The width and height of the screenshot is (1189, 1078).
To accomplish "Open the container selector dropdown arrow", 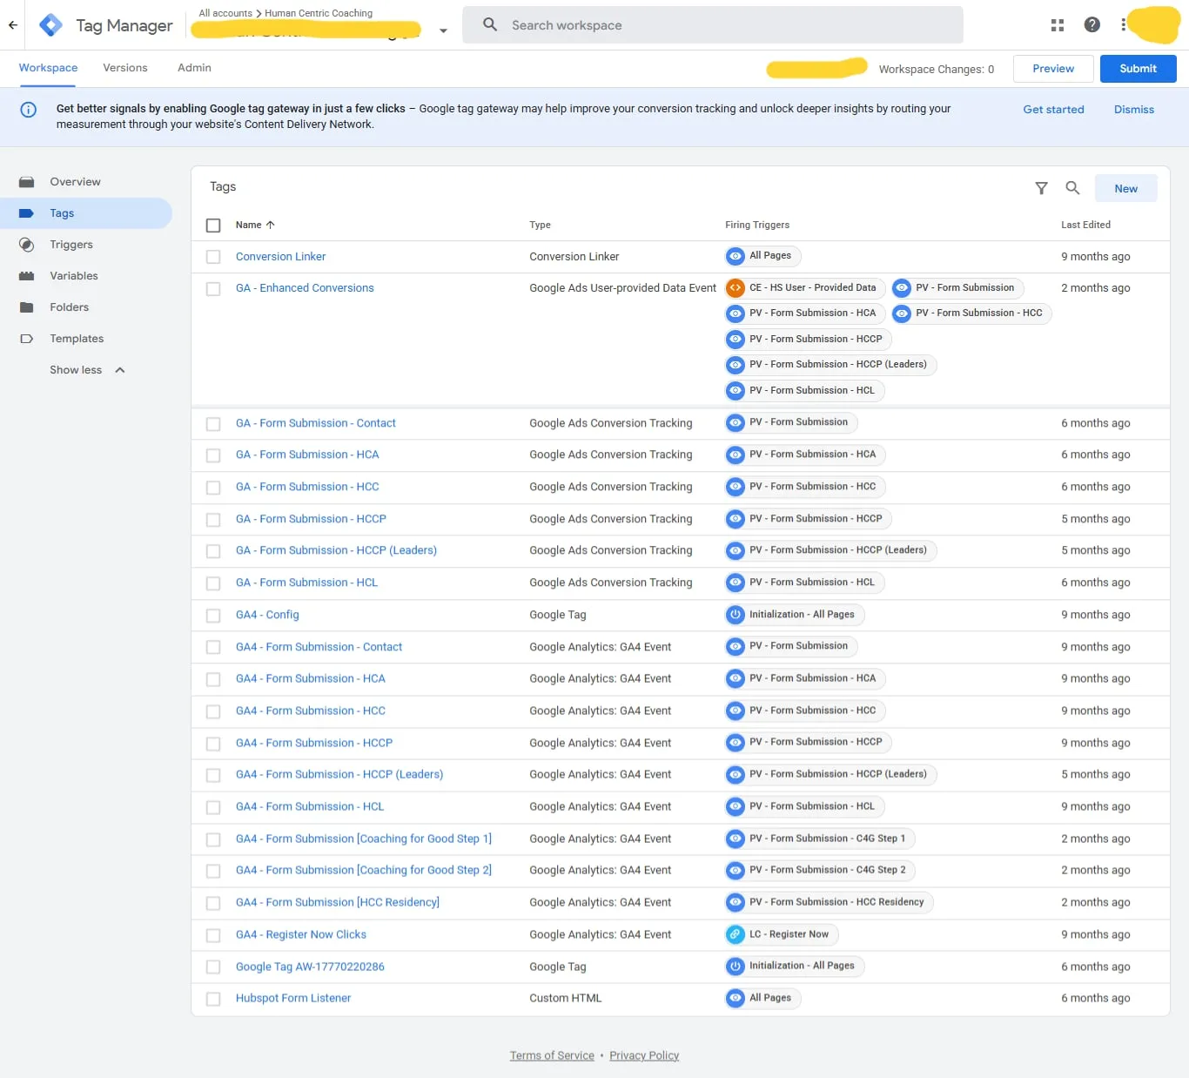I will 443,30.
